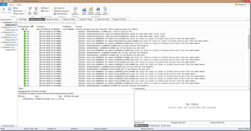Click the Default Viewpoint button

[x=61, y=11]
